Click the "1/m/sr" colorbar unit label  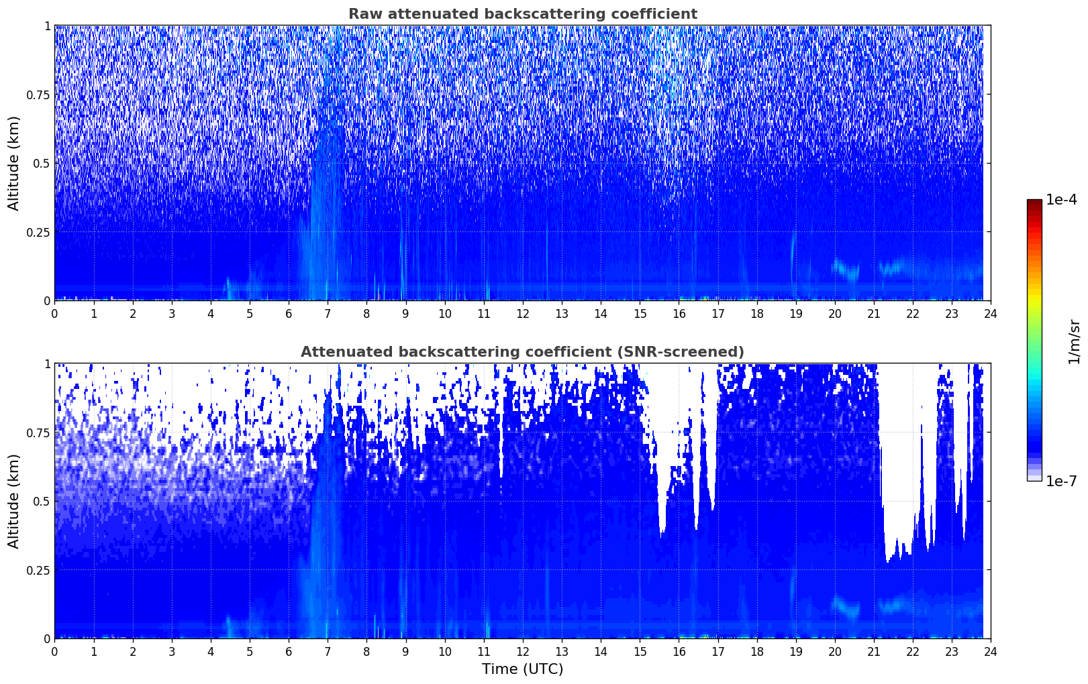[1074, 341]
